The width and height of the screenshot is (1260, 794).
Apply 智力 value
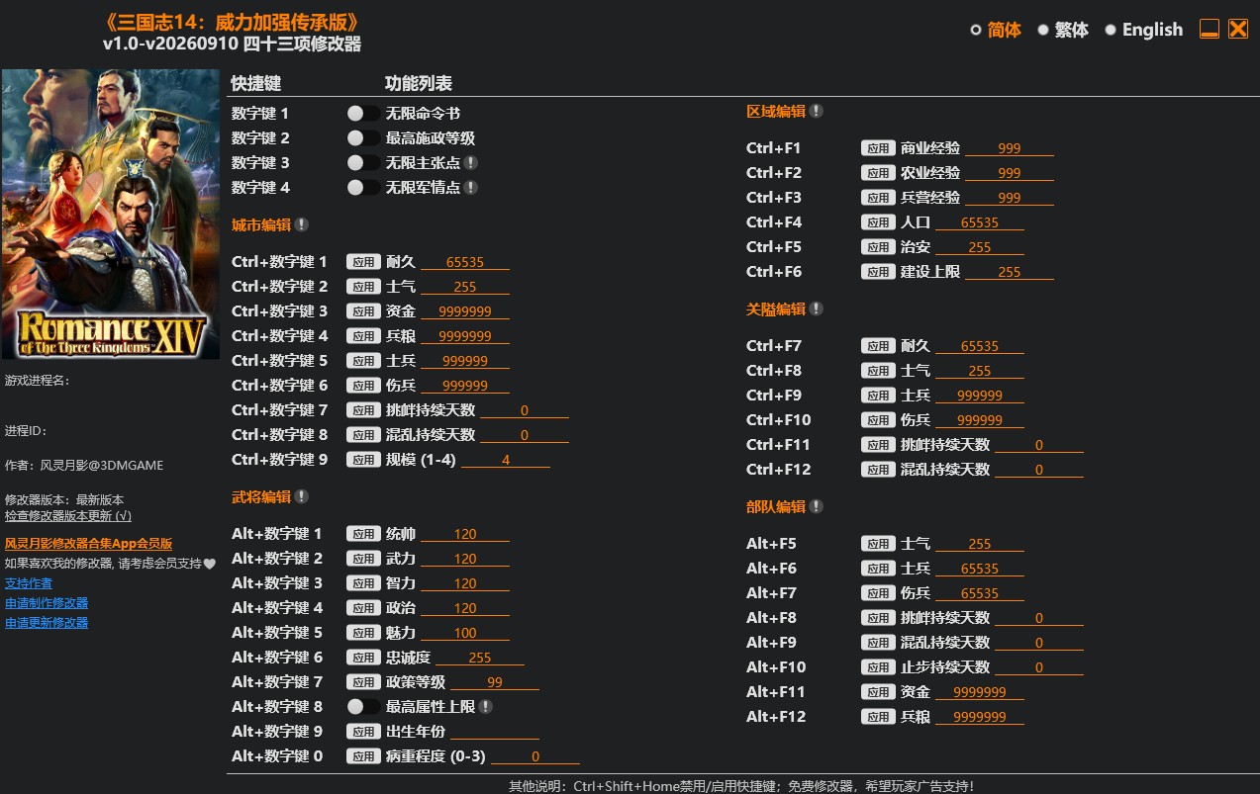(363, 583)
